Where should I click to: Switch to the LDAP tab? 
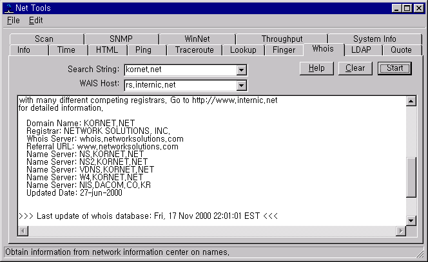363,50
